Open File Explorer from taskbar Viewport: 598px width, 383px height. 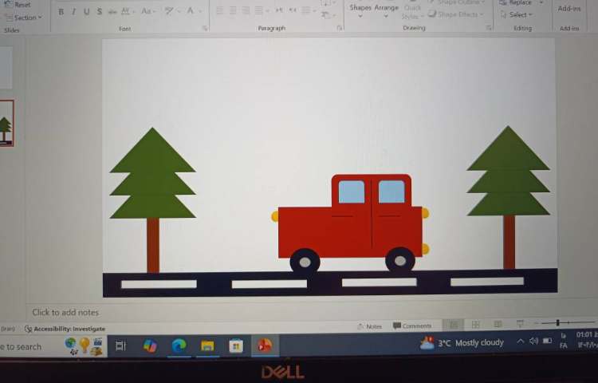click(207, 345)
